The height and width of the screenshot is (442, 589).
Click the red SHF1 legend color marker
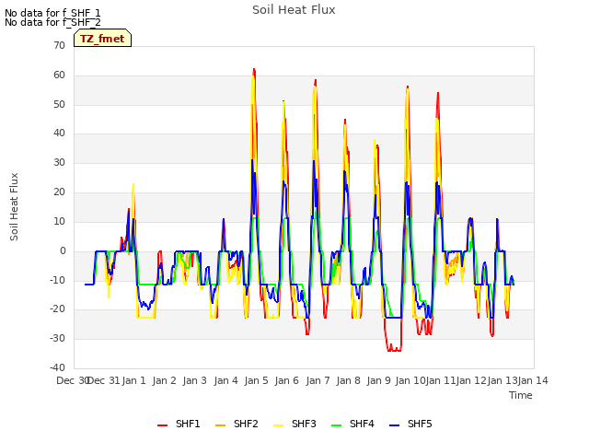tap(162, 425)
